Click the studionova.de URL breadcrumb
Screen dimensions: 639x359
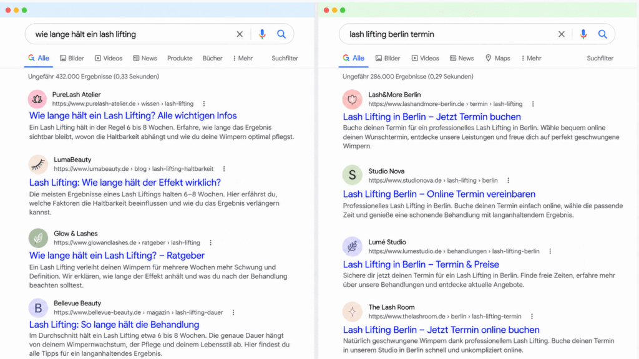coord(433,180)
